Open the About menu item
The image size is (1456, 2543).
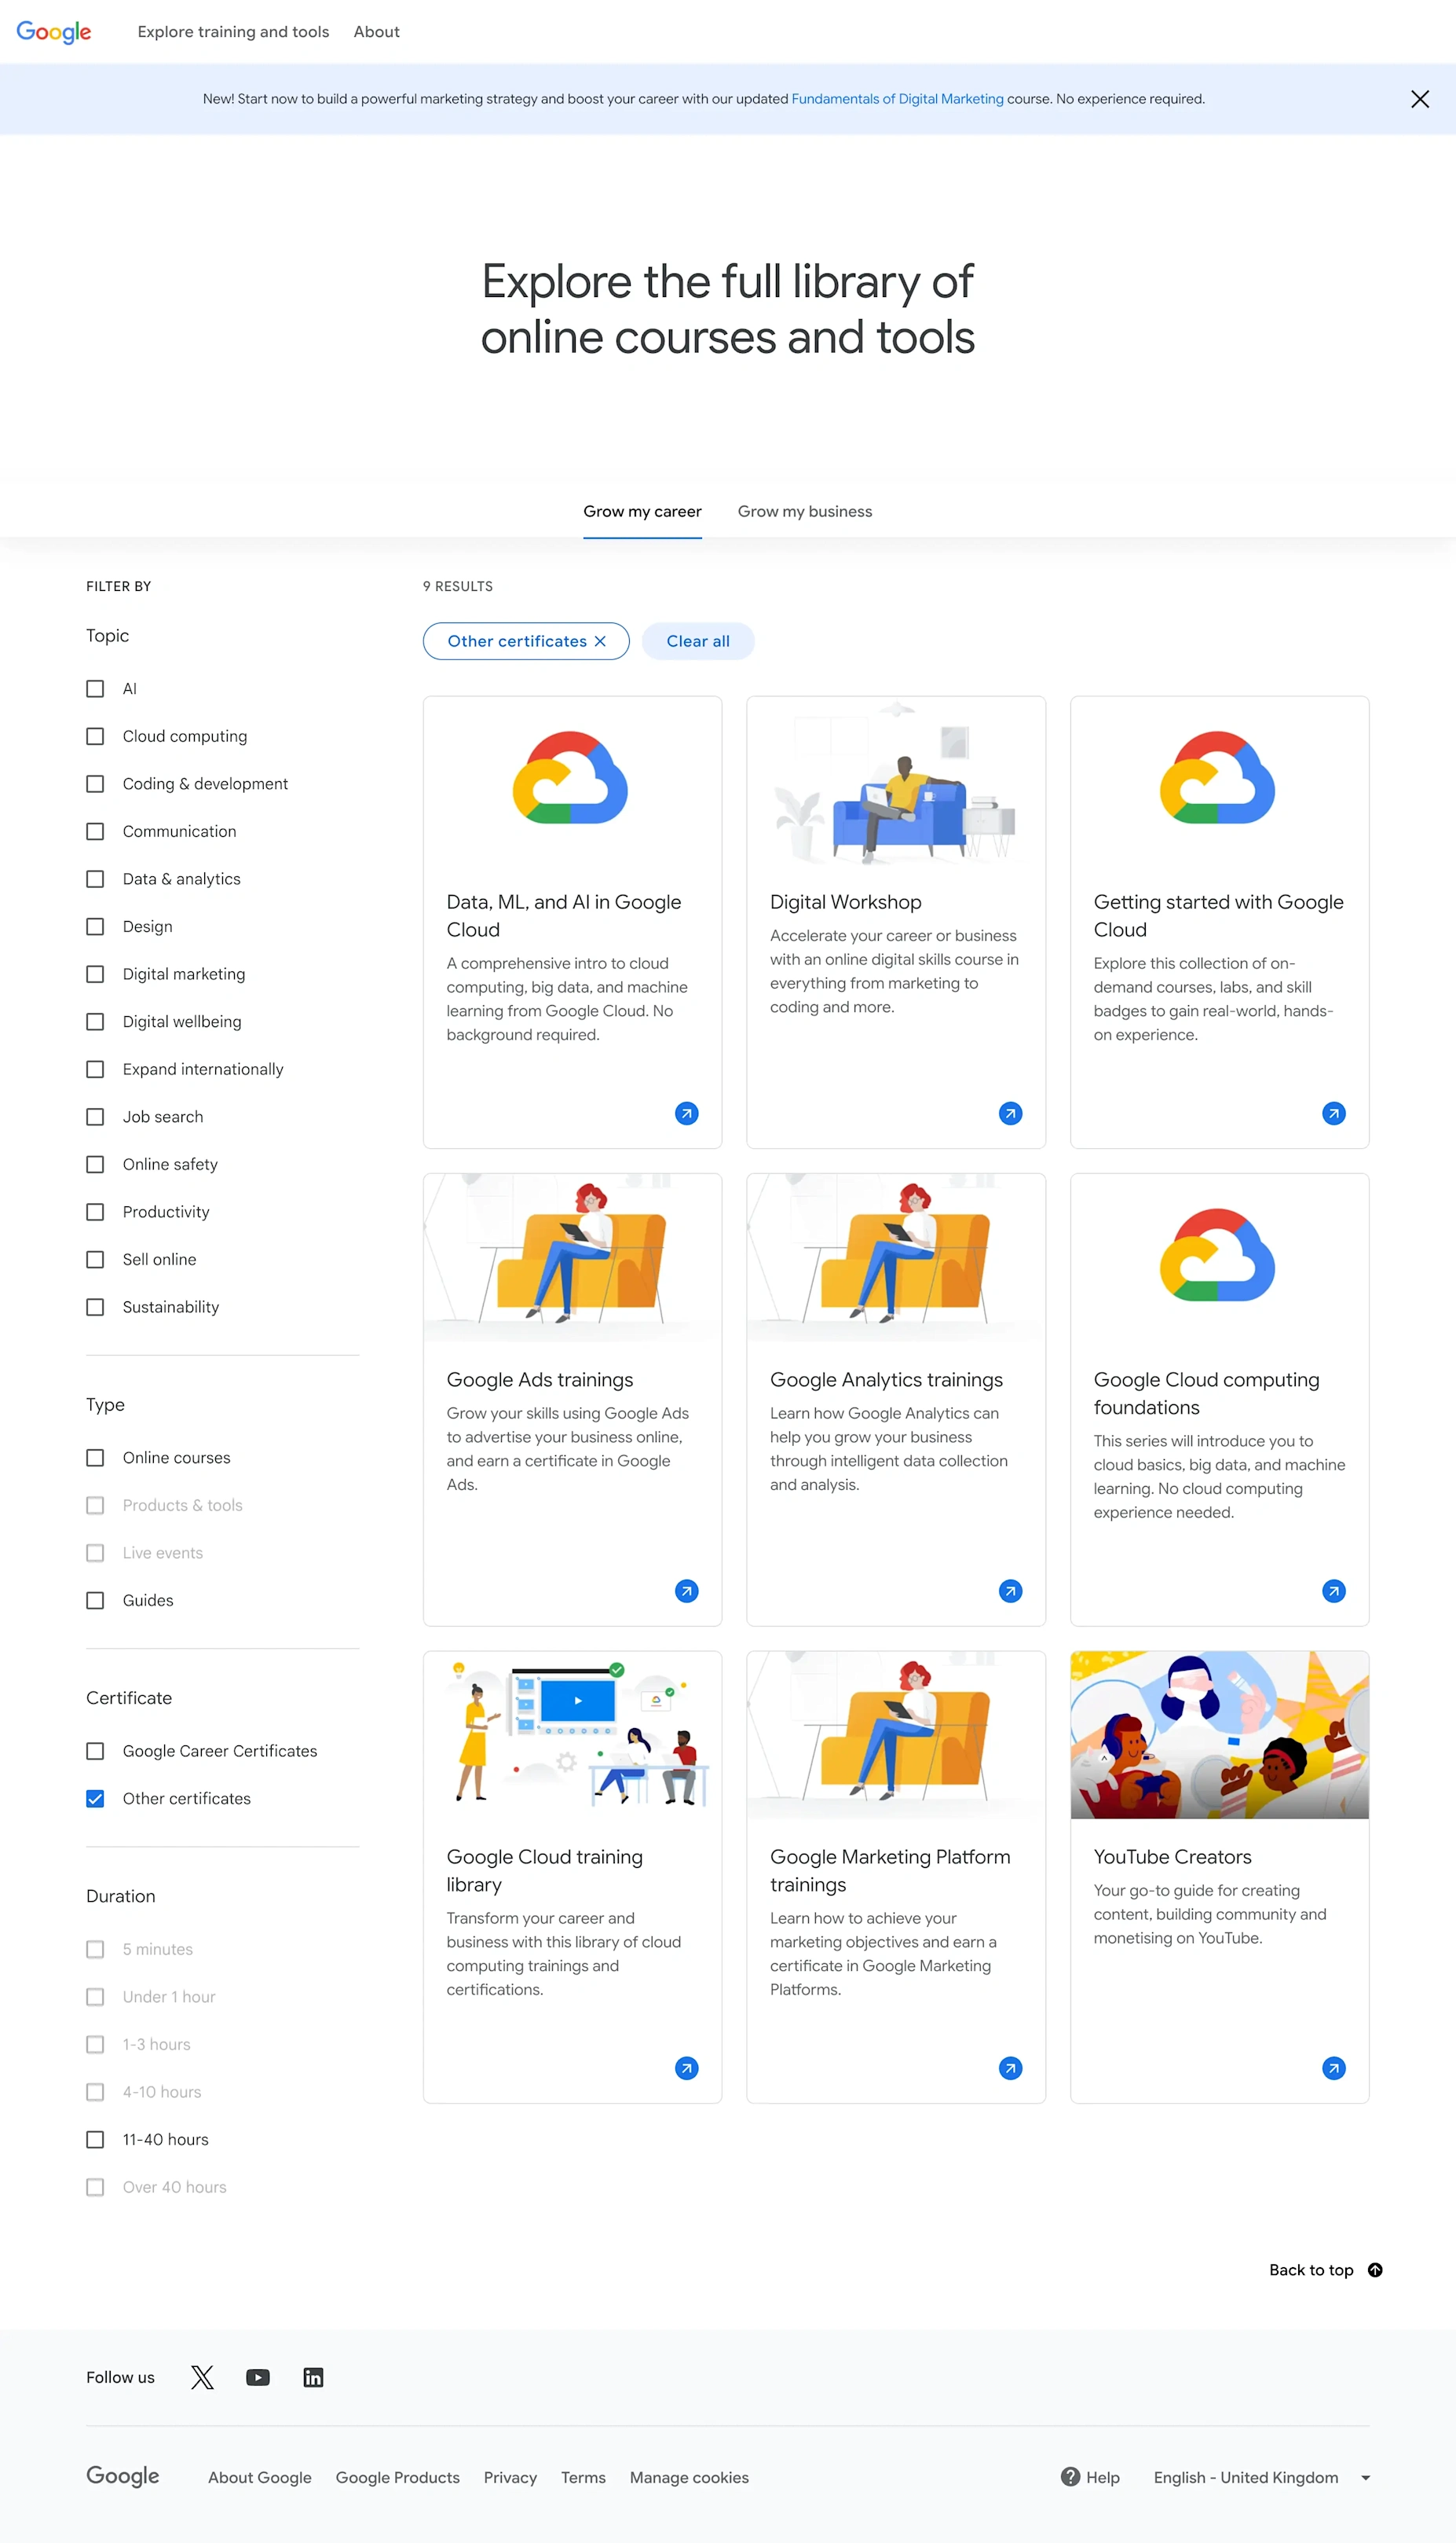[375, 31]
